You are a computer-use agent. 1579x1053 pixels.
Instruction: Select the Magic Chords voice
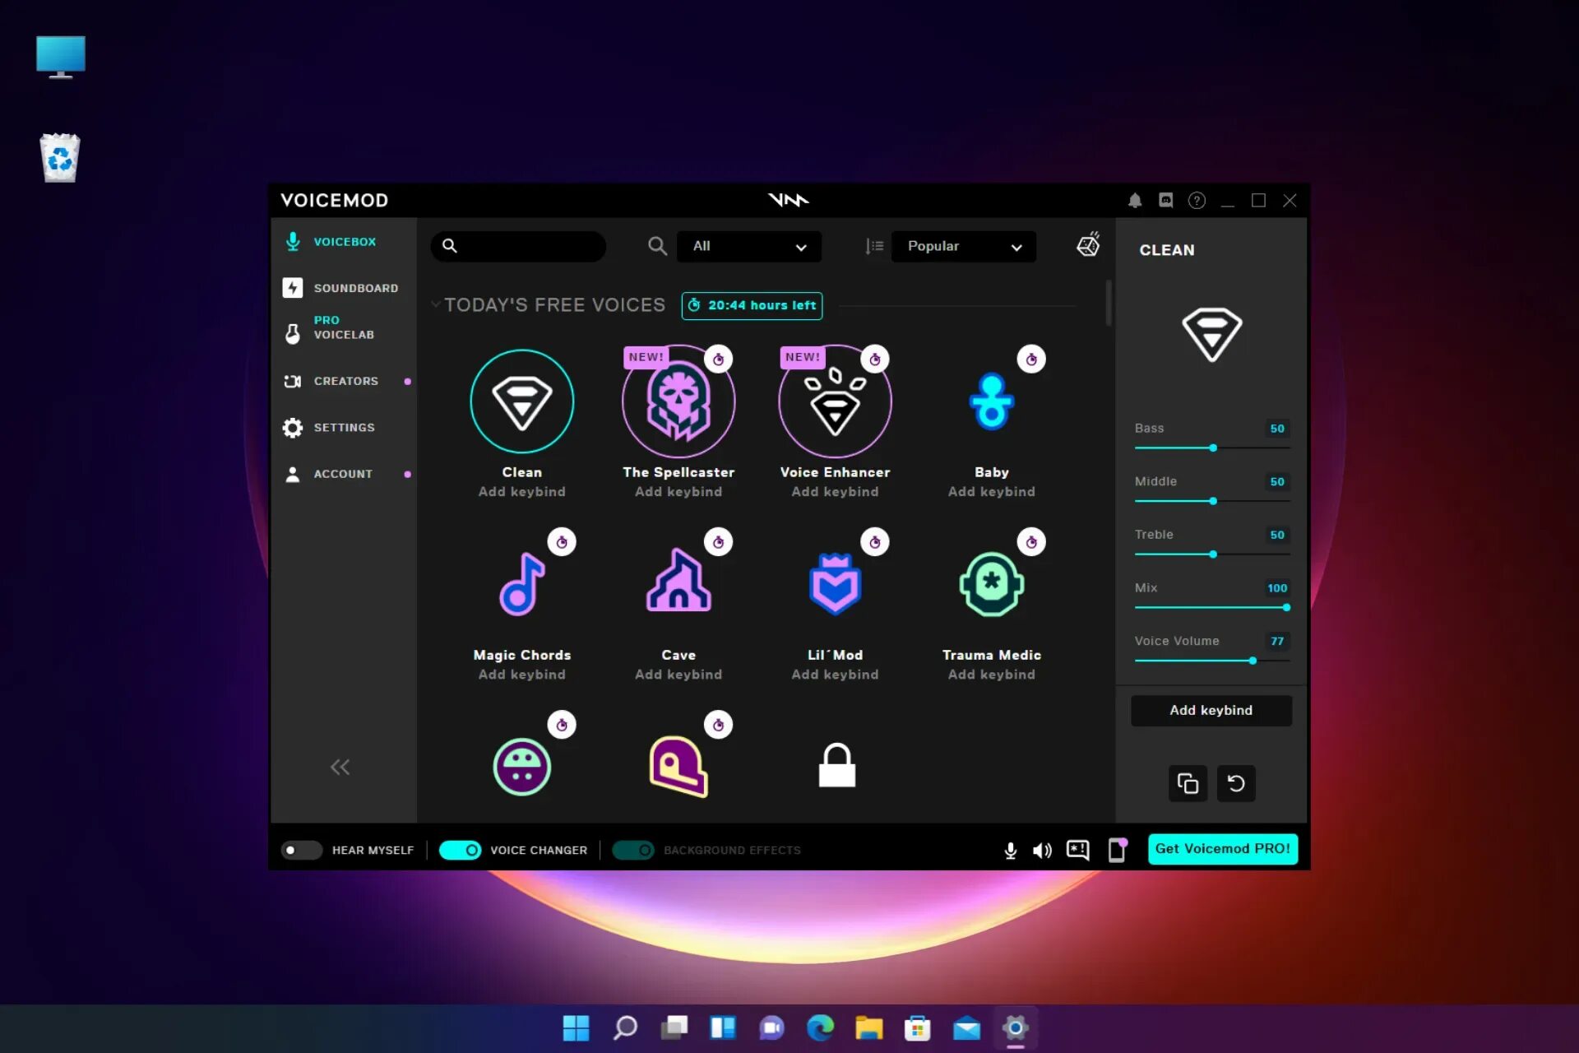point(521,585)
